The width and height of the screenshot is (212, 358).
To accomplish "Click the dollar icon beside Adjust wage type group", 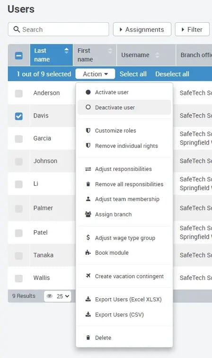I will pos(88,238).
